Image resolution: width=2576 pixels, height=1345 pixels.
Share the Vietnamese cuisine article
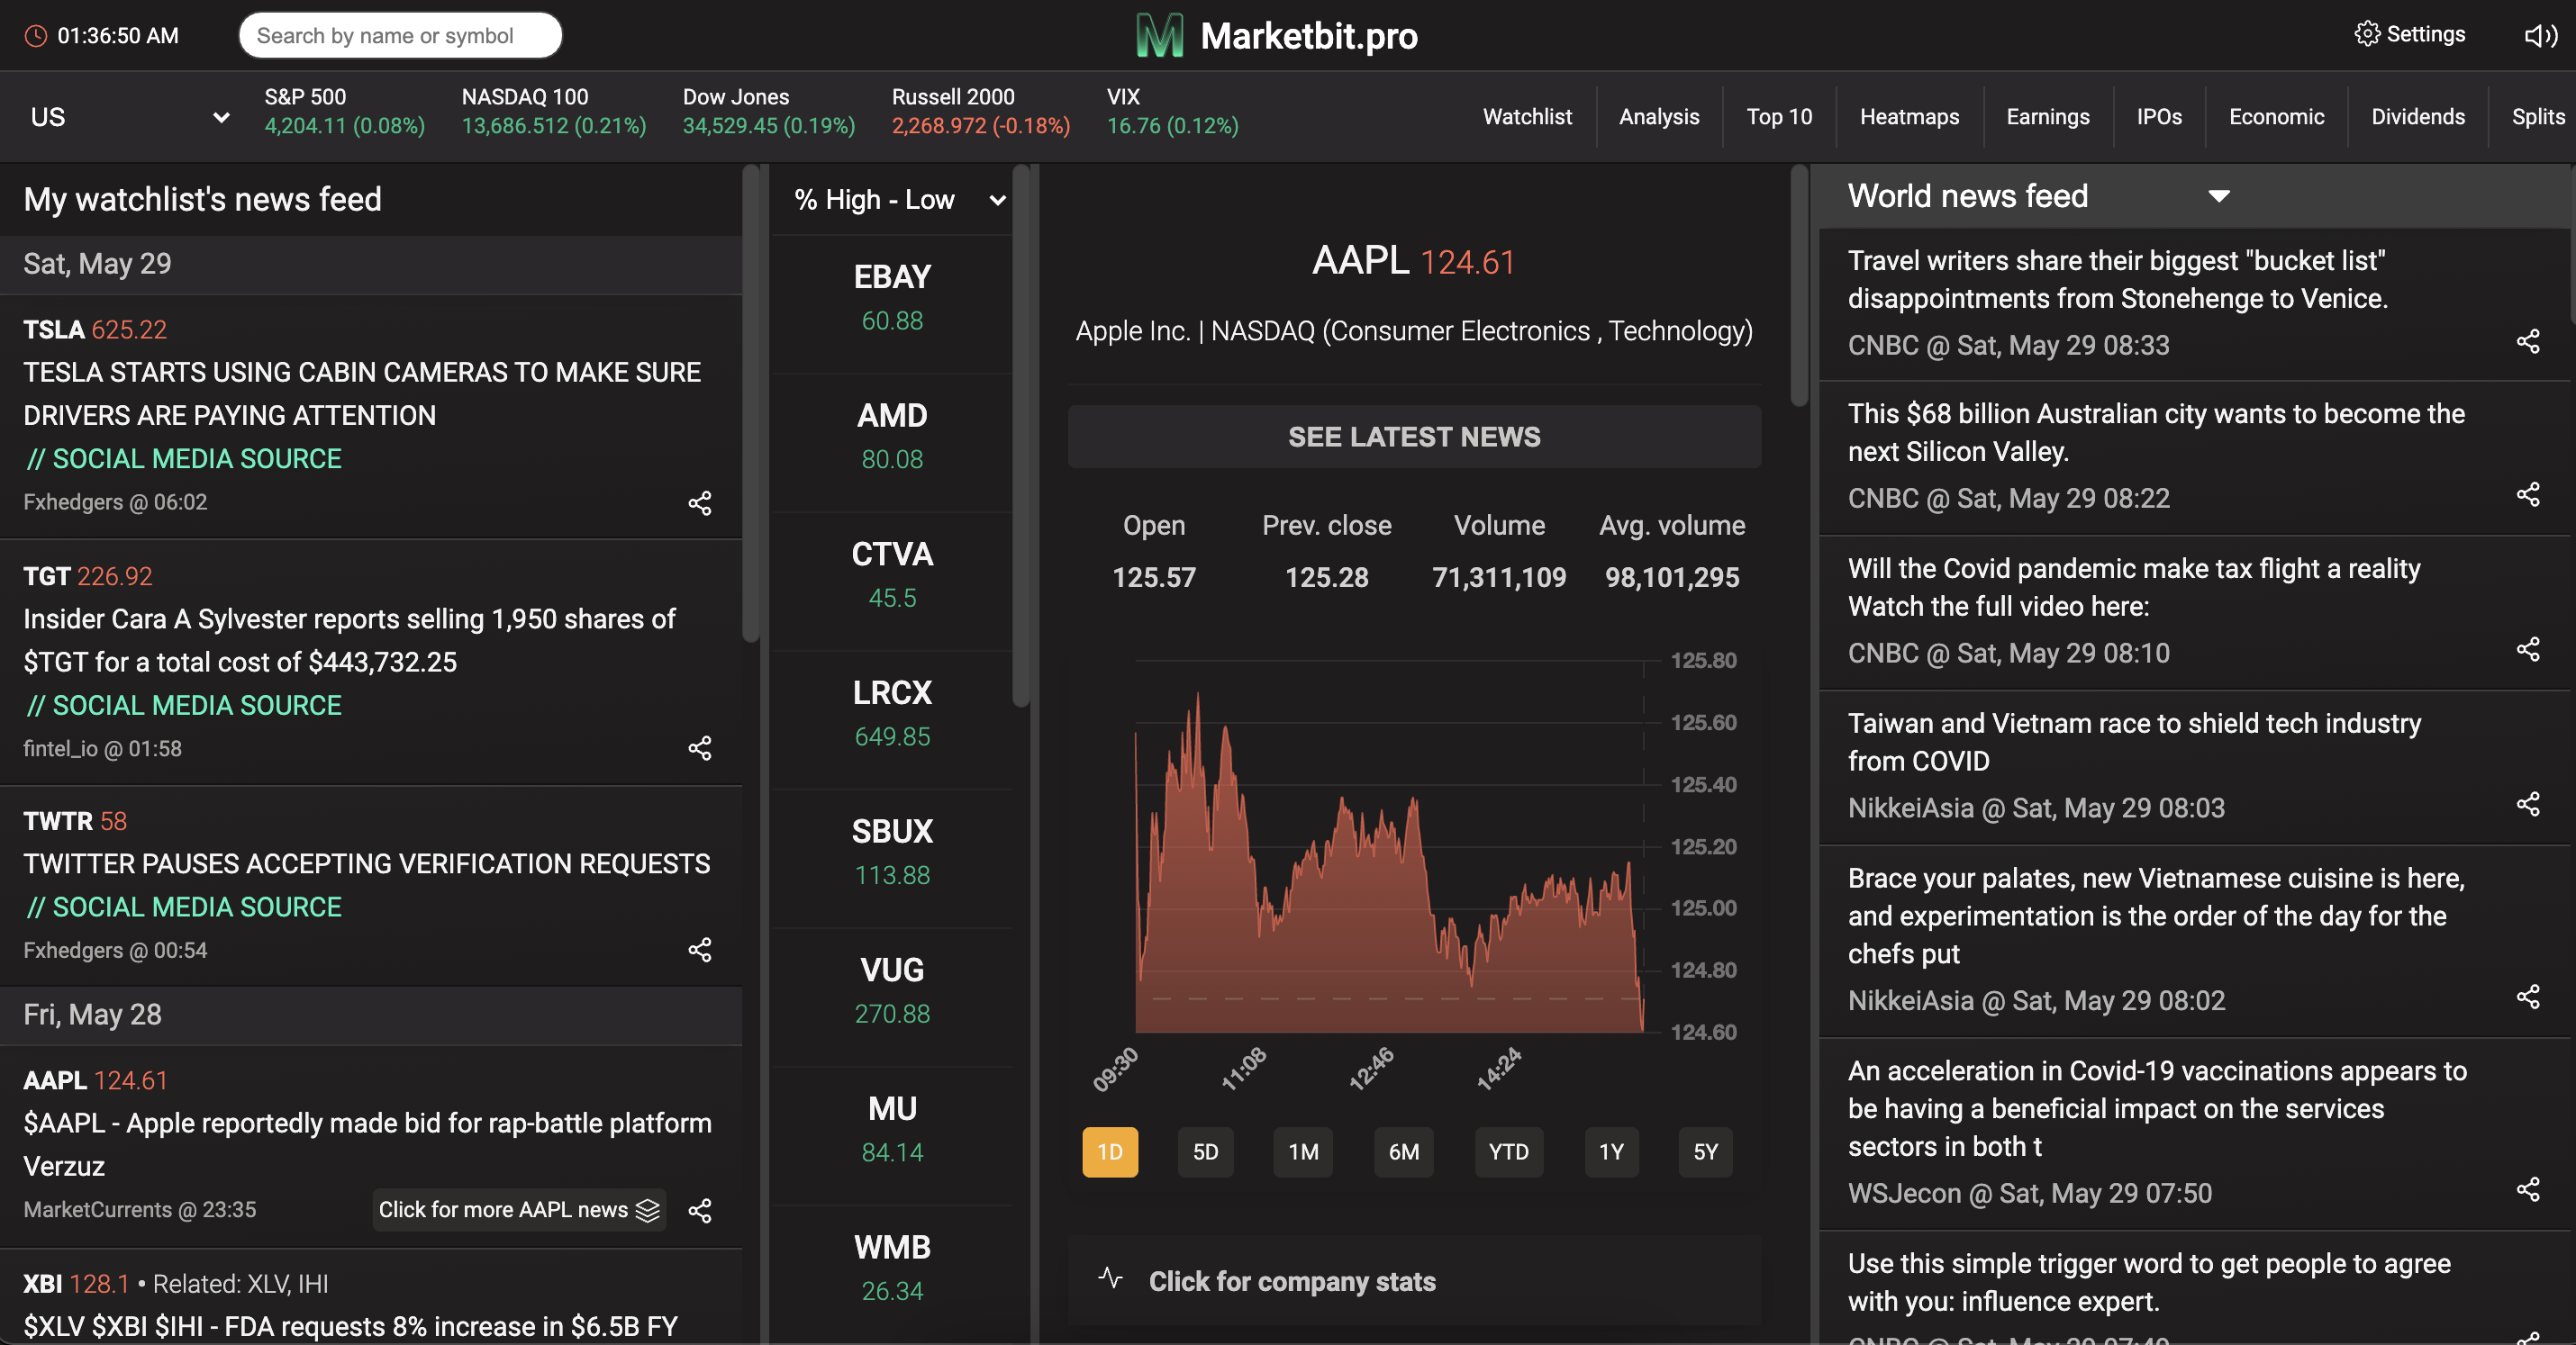click(x=2528, y=997)
